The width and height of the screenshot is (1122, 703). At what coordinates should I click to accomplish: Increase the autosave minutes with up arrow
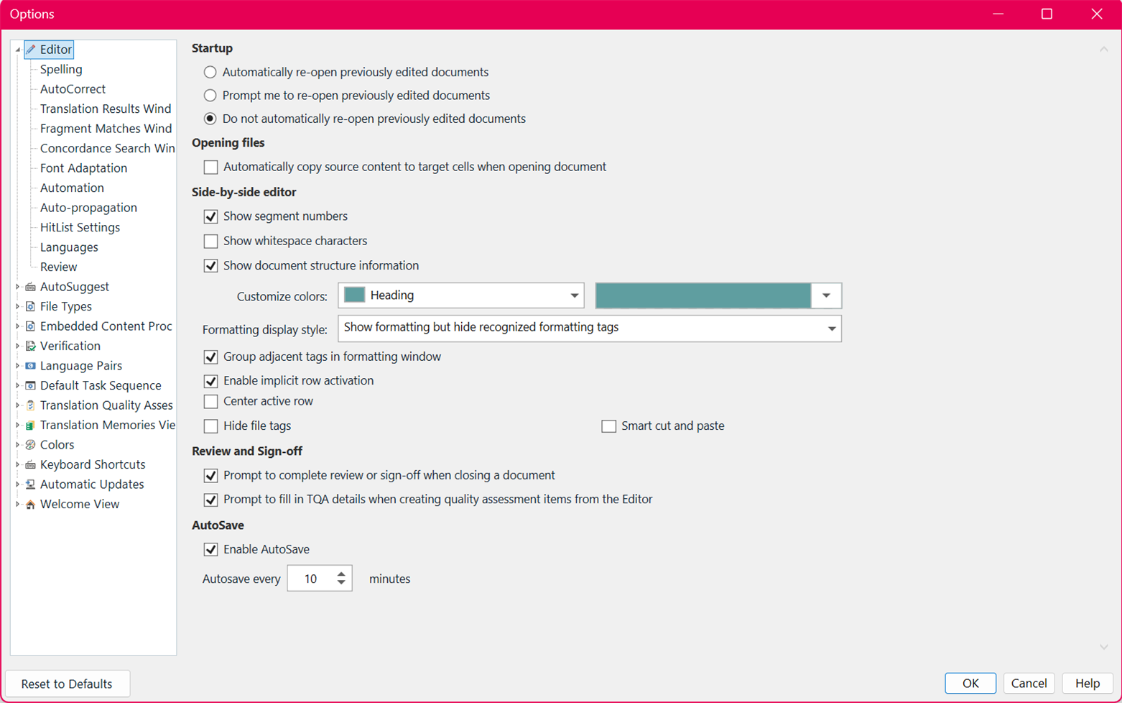point(341,574)
